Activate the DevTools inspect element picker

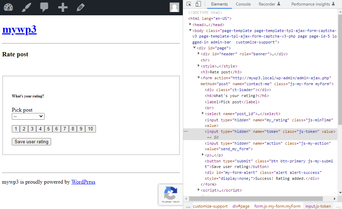189,4
